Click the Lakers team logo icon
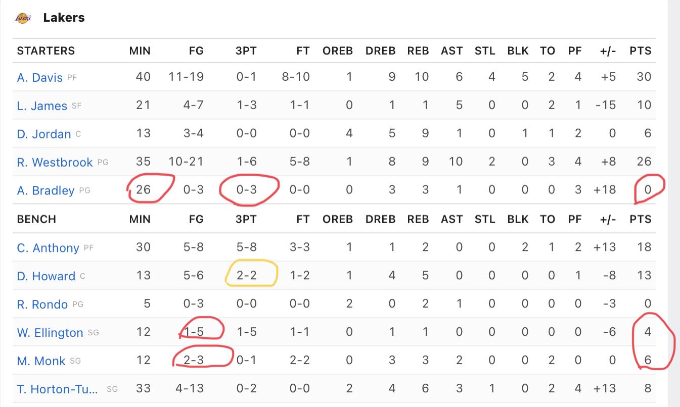This screenshot has width=680, height=407. point(23,18)
